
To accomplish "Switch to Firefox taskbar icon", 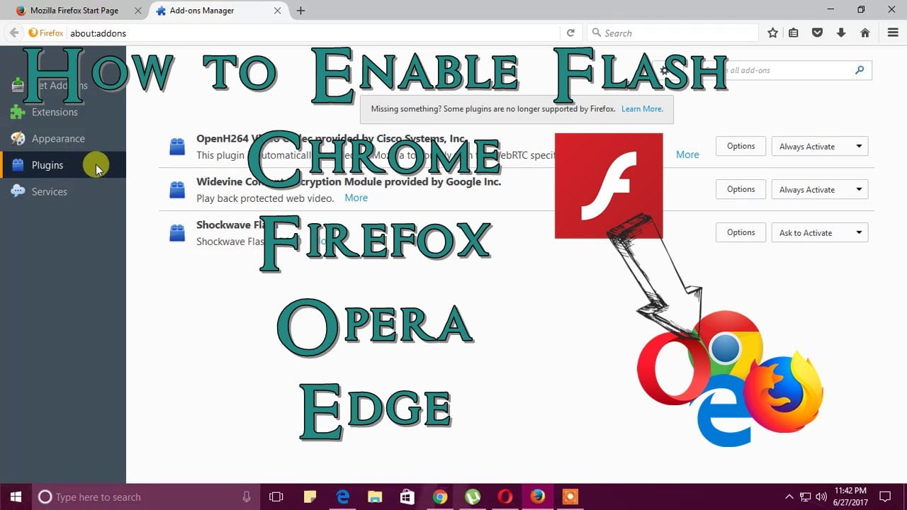I will (538, 497).
